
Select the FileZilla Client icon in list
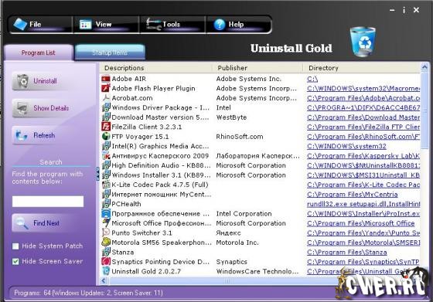[106, 127]
